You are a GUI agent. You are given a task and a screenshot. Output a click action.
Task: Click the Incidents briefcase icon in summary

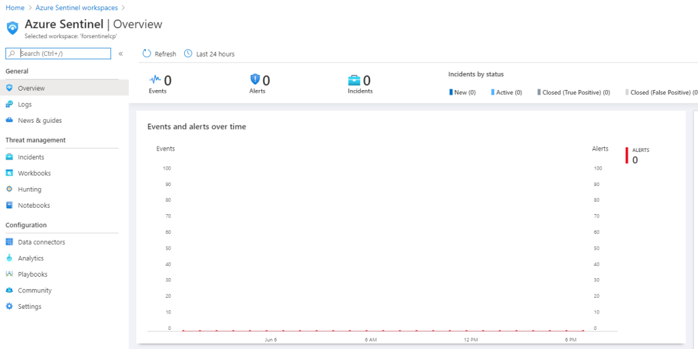(354, 80)
